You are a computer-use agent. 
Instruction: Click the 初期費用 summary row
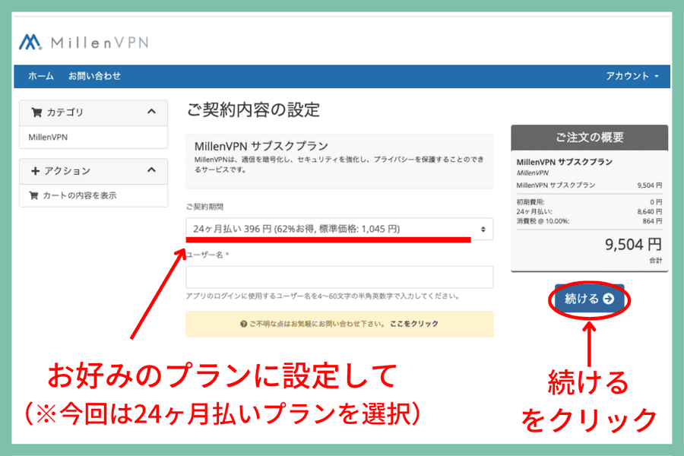[x=589, y=202]
